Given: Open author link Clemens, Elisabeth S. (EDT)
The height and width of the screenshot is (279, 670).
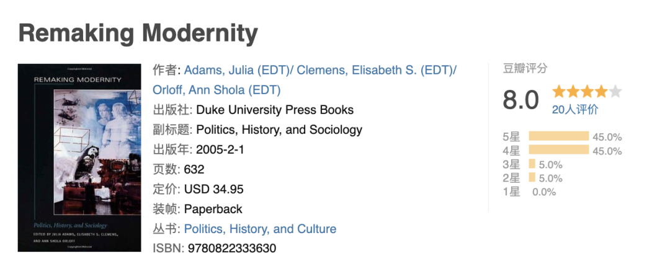Looking at the screenshot, I should tap(375, 71).
